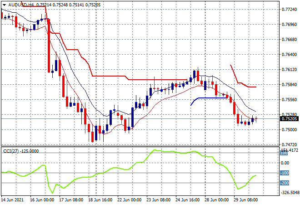Click the 17 Jun 08:00 time label
300x205 pixels.
pyautogui.click(x=71, y=200)
